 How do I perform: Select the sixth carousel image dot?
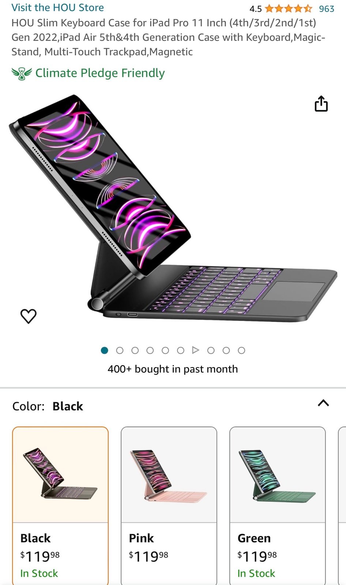(180, 350)
